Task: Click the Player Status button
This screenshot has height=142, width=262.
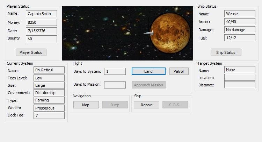Action: 31,52
